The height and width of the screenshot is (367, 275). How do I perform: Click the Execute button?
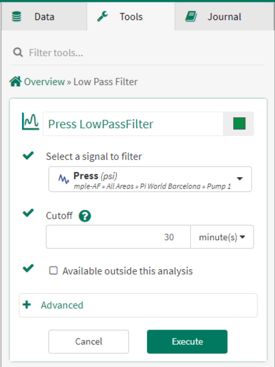(x=187, y=341)
